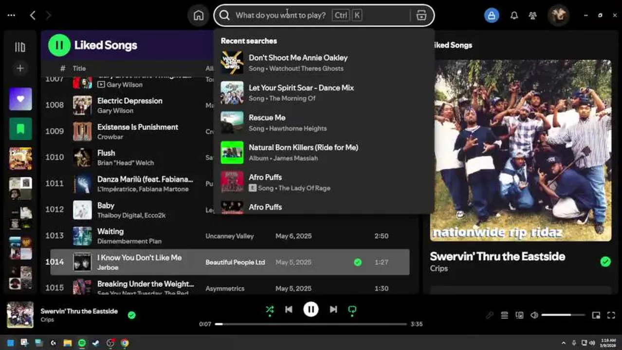
Task: Open the Crips link in the player bar
Action: [47, 320]
